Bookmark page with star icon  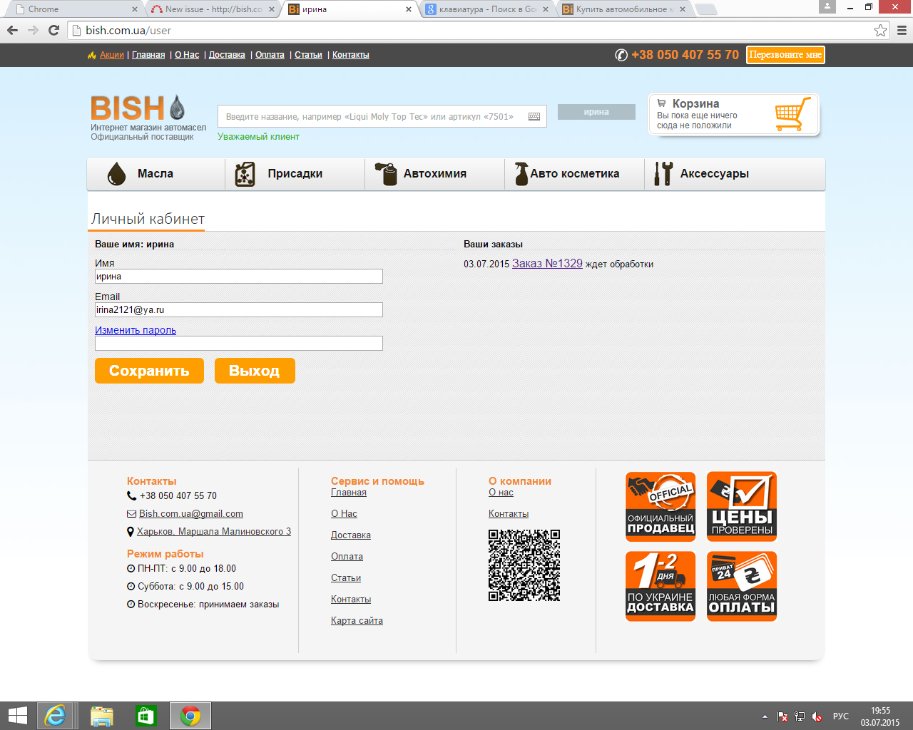(x=880, y=30)
